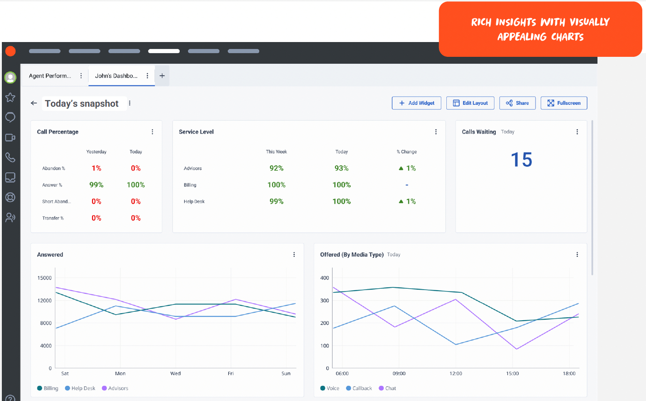
Task: Switch to the Agent Performance tab
Action: point(50,76)
